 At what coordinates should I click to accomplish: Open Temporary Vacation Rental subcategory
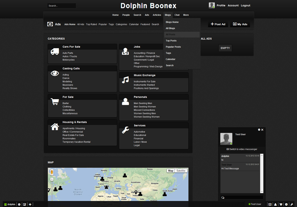coord(76,142)
